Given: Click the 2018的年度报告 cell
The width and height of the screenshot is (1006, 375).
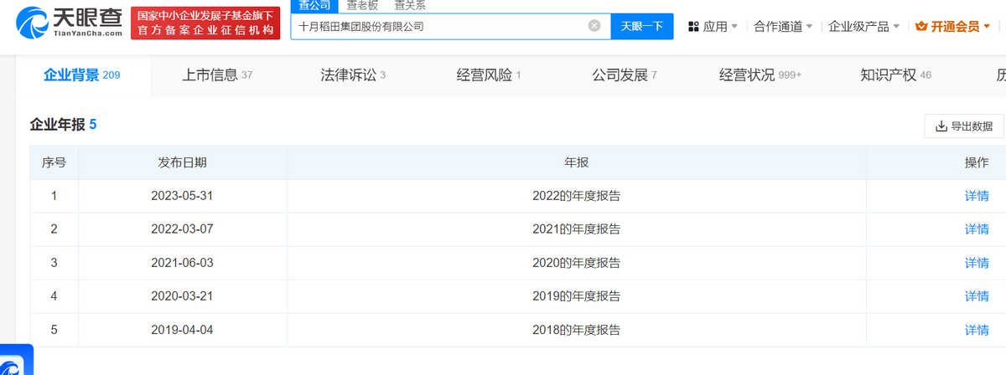Looking at the screenshot, I should pos(577,330).
